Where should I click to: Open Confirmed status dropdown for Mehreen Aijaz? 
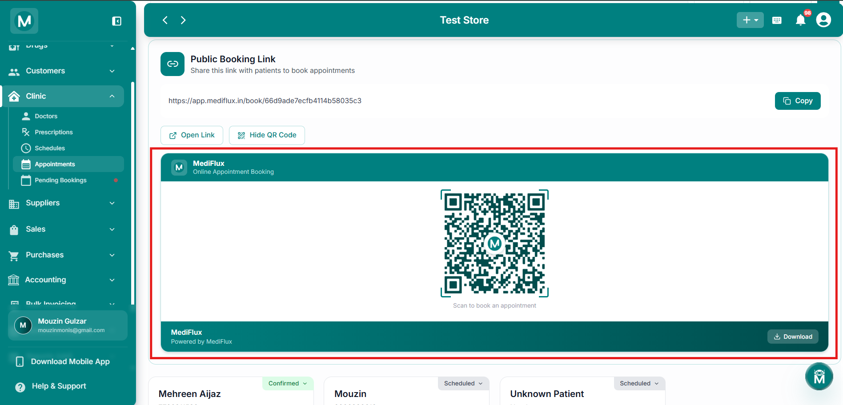(288, 383)
